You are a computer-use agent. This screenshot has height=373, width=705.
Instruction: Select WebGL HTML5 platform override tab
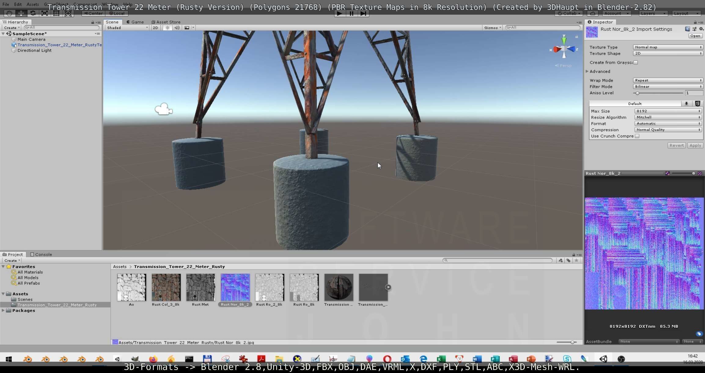coord(698,104)
